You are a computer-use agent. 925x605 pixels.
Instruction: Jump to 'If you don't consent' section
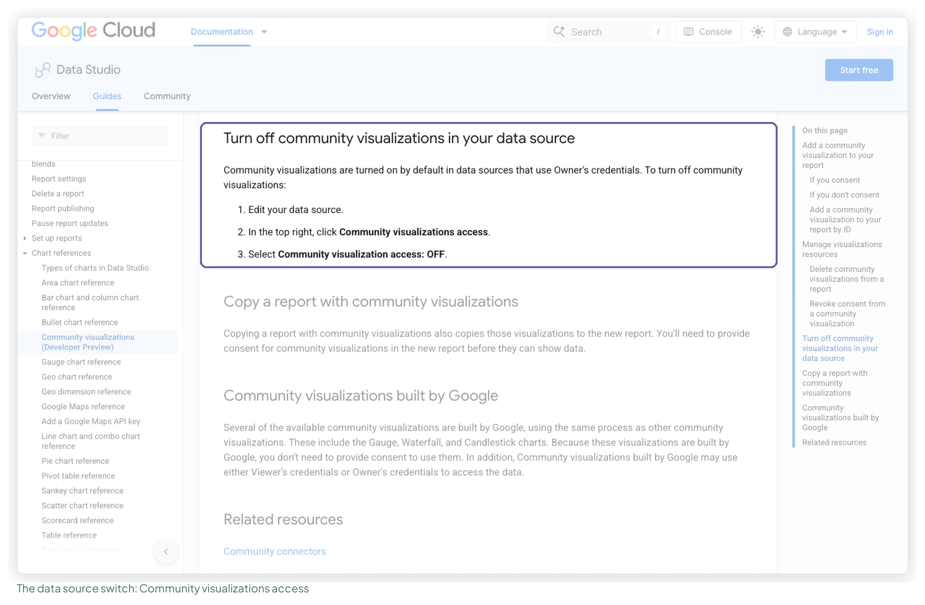844,195
